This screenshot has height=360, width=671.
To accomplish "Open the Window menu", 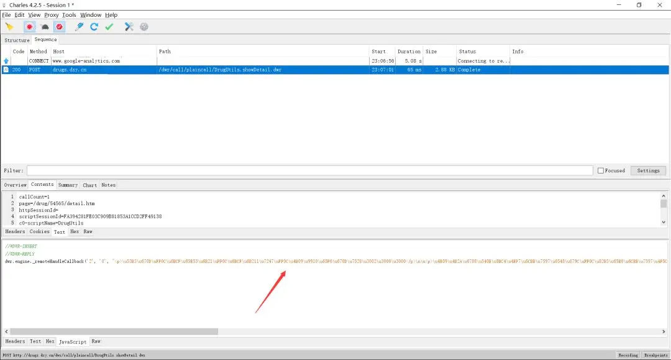I will click(91, 15).
